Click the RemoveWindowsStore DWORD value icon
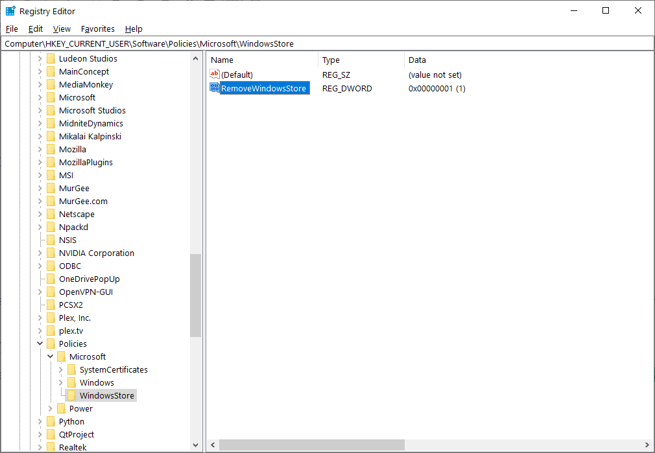Screen dimensions: 655x453 tap(215, 88)
